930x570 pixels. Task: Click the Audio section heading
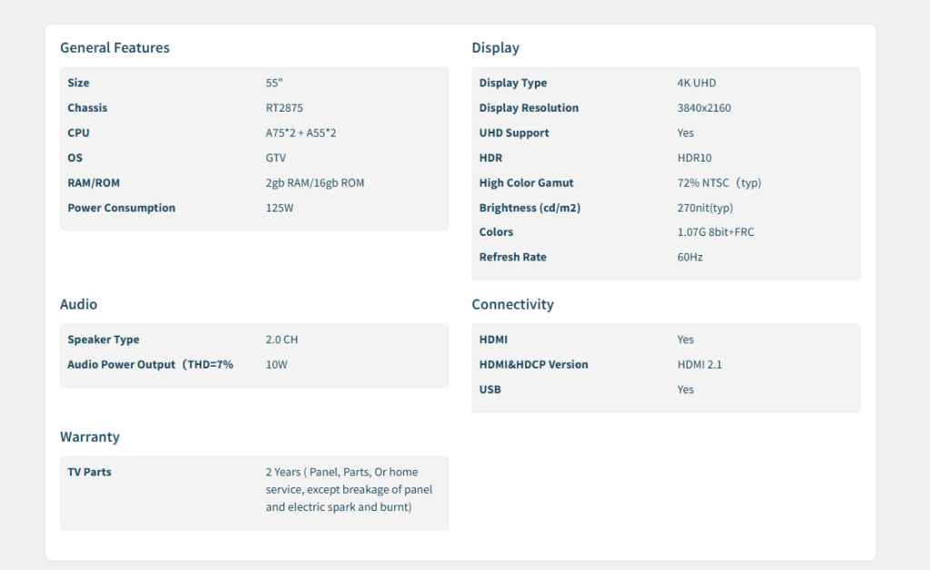(78, 305)
